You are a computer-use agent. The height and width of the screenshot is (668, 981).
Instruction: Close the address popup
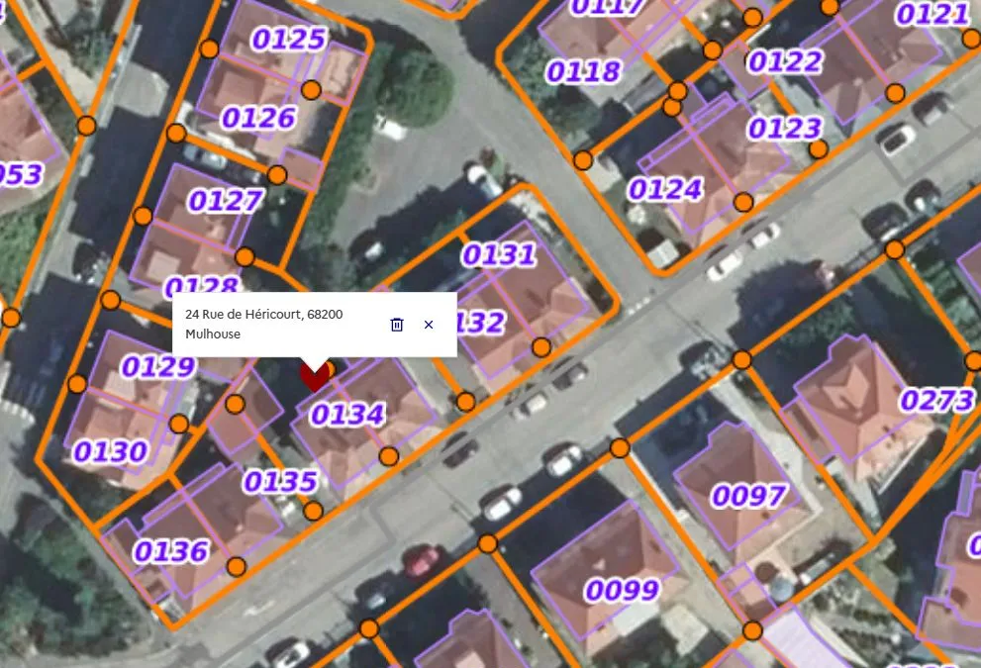click(x=429, y=325)
